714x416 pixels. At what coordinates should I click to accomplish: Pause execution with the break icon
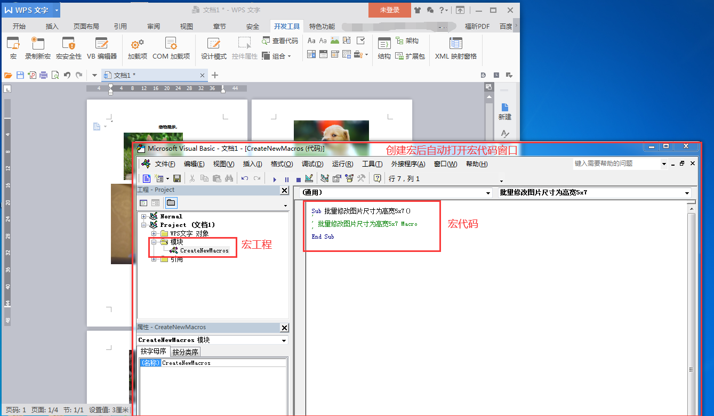click(x=286, y=179)
